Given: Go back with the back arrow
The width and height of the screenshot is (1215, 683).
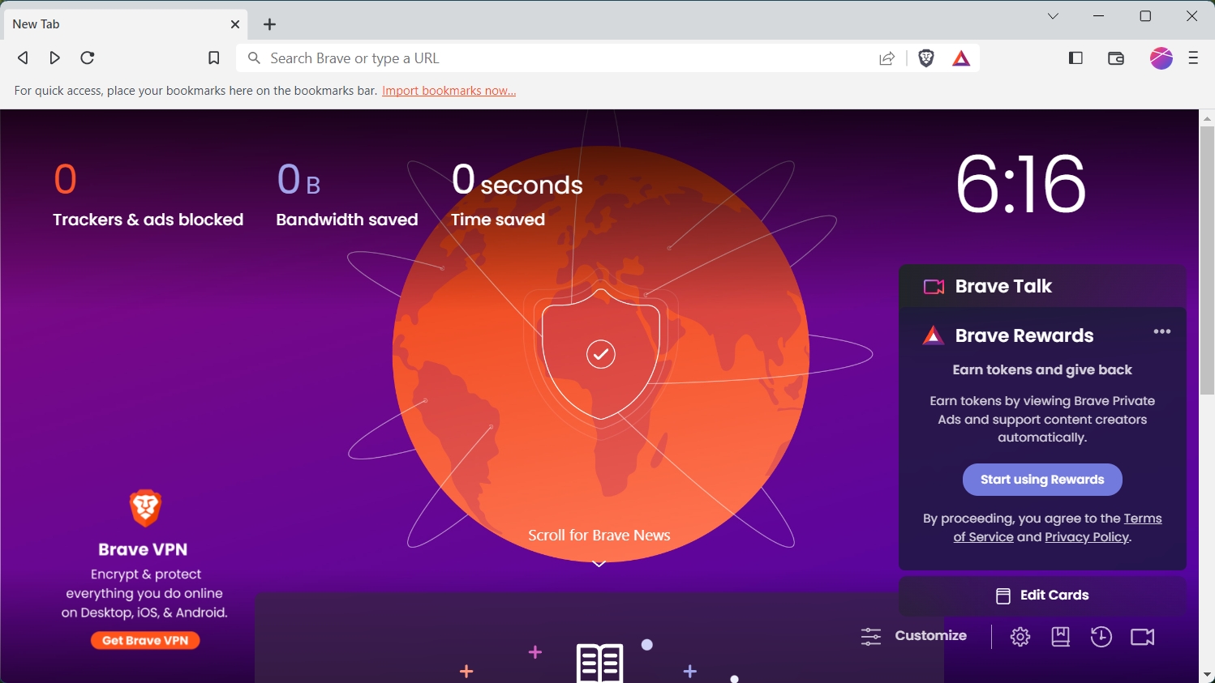Looking at the screenshot, I should tap(23, 58).
